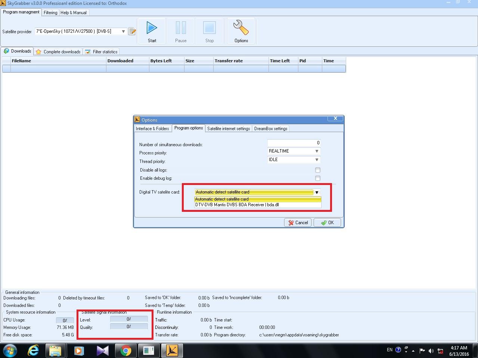
Task: Enable Disable all logs checkbox
Action: [x=318, y=170]
